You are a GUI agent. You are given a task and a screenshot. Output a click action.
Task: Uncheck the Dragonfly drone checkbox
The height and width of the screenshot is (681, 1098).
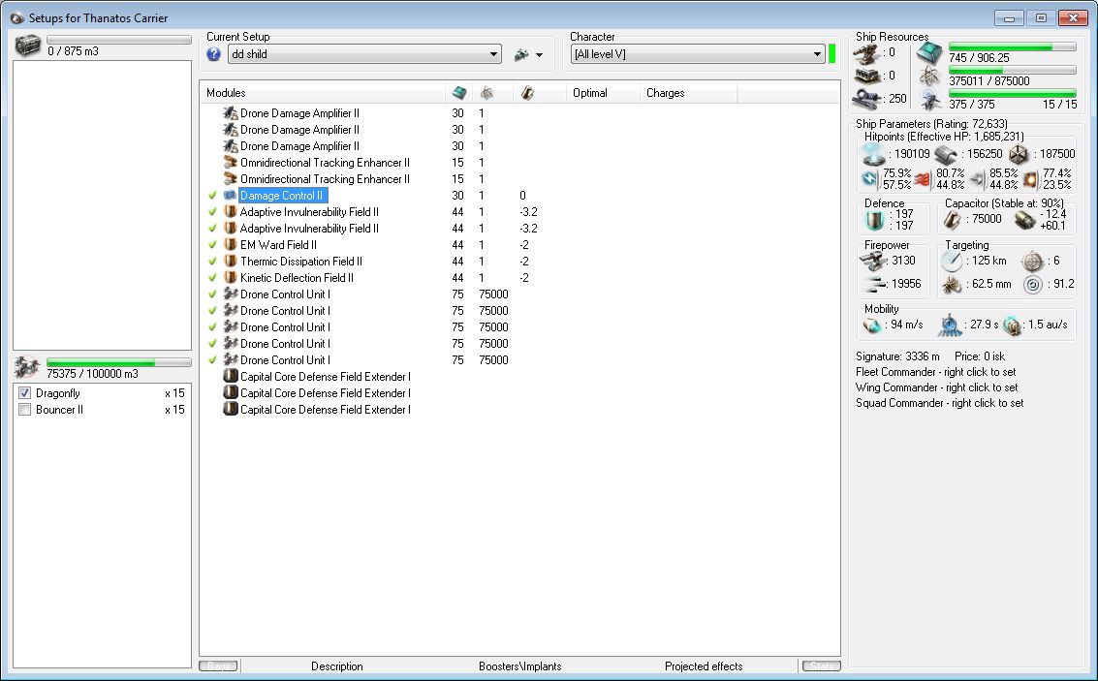(x=24, y=392)
